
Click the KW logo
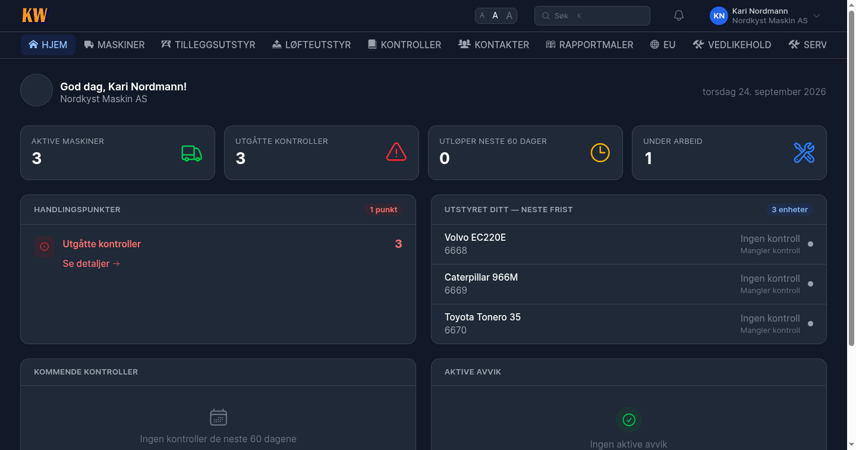[x=34, y=15]
